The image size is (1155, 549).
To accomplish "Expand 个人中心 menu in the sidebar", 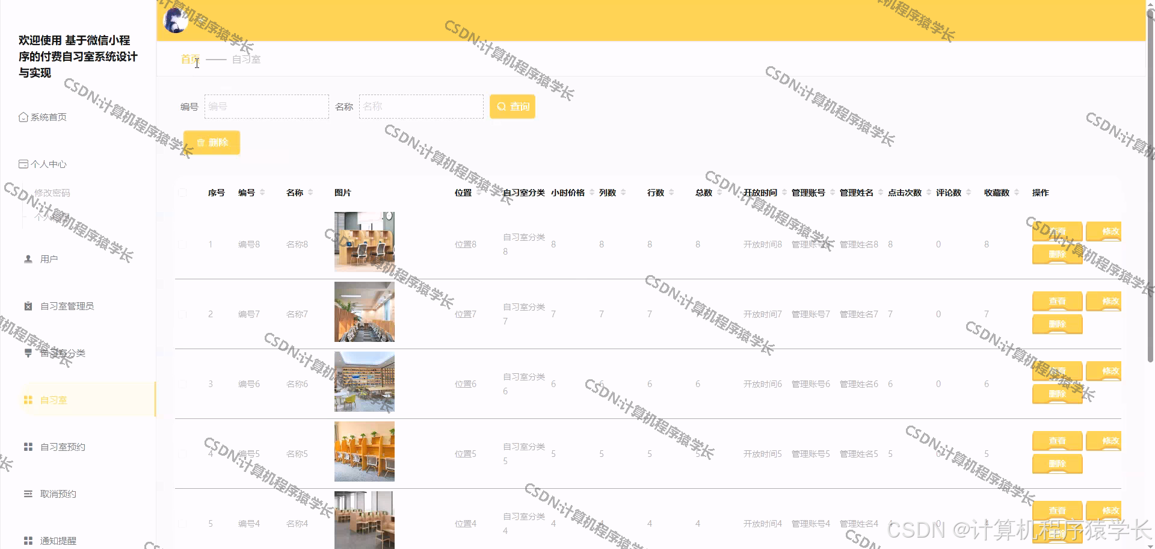I will tap(43, 164).
